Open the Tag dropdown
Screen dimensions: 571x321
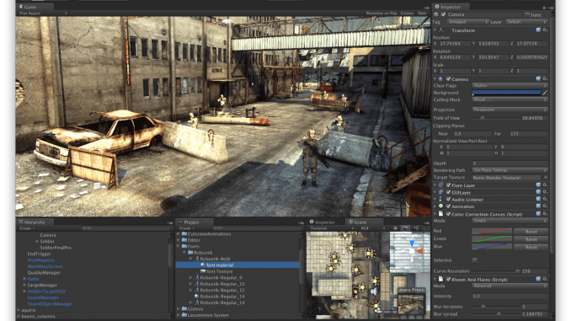467,22
